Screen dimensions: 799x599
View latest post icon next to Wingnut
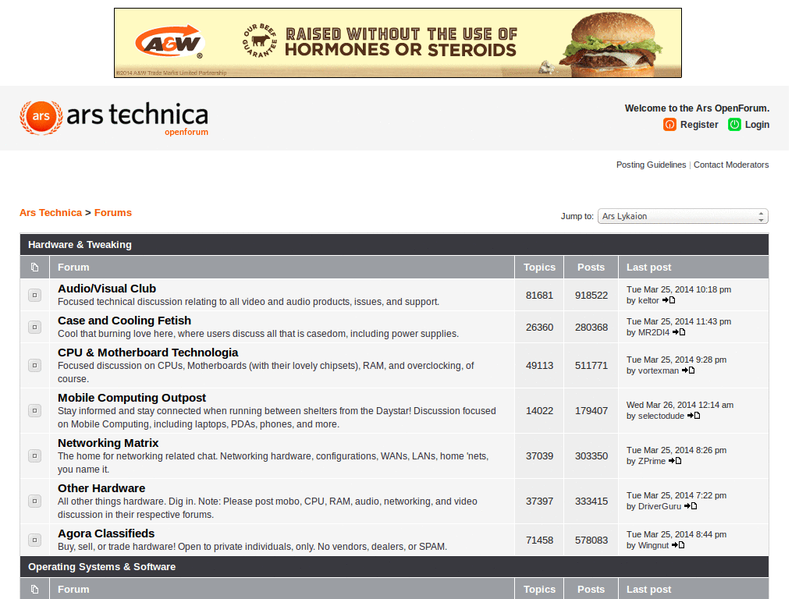(678, 545)
